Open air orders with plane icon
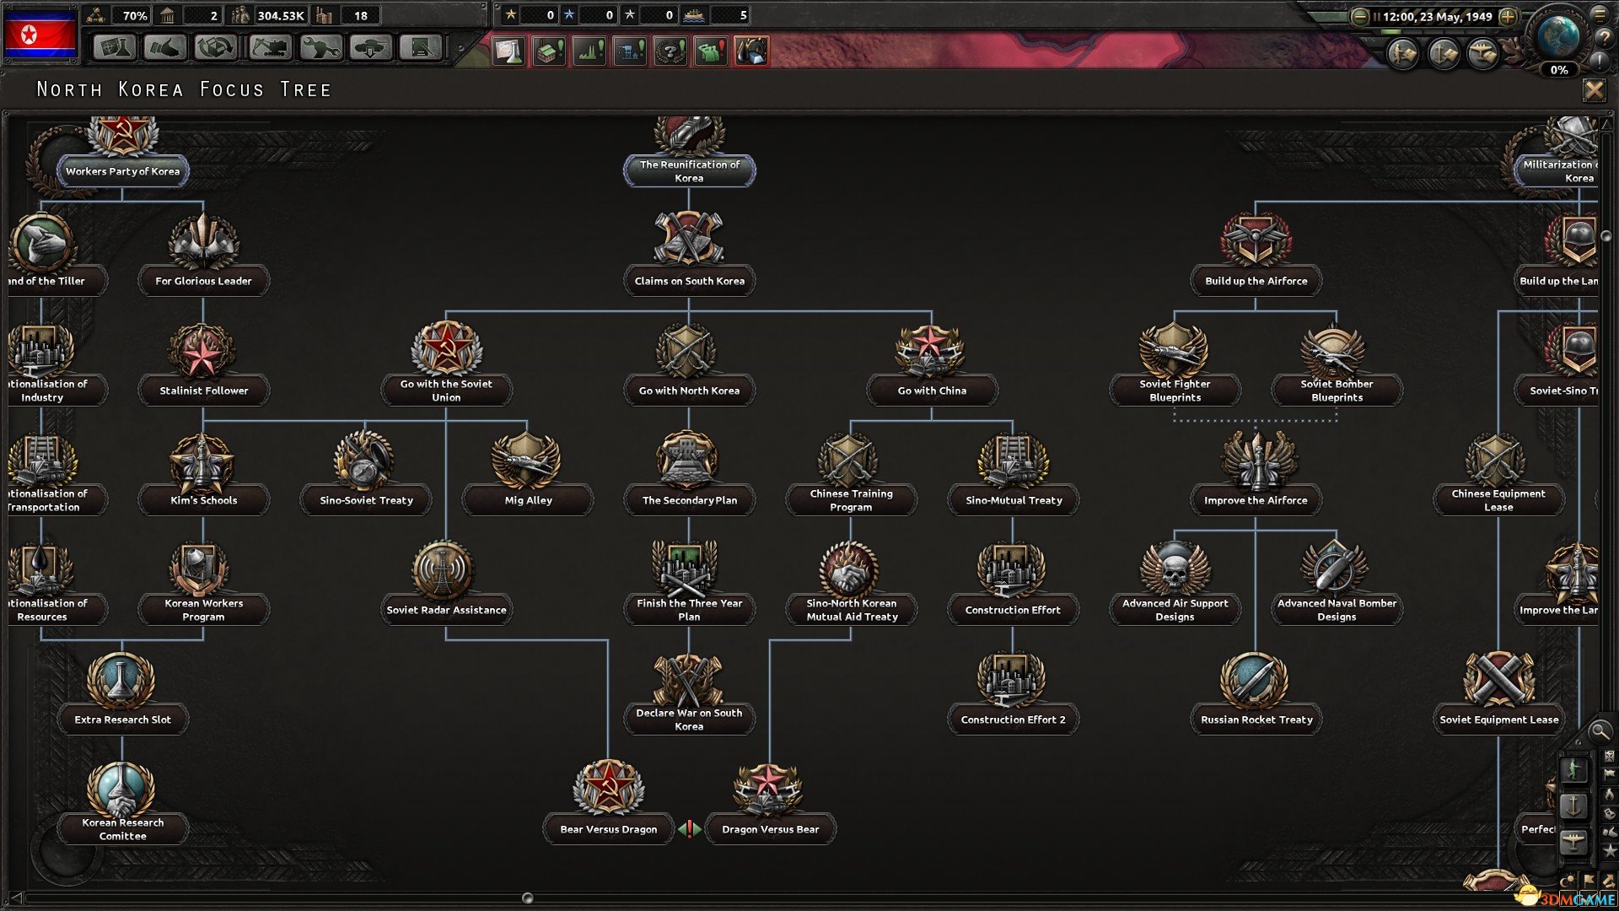The width and height of the screenshot is (1619, 911). pyautogui.click(x=1483, y=54)
